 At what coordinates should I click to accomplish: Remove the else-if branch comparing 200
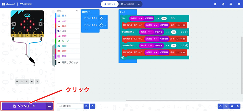[187, 46]
